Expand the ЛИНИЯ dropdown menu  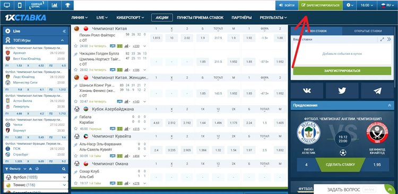point(80,17)
